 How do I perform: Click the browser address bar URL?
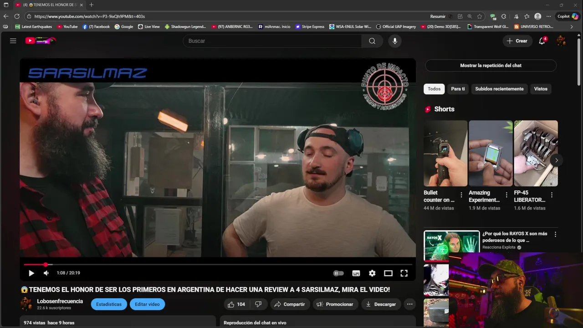pos(90,16)
